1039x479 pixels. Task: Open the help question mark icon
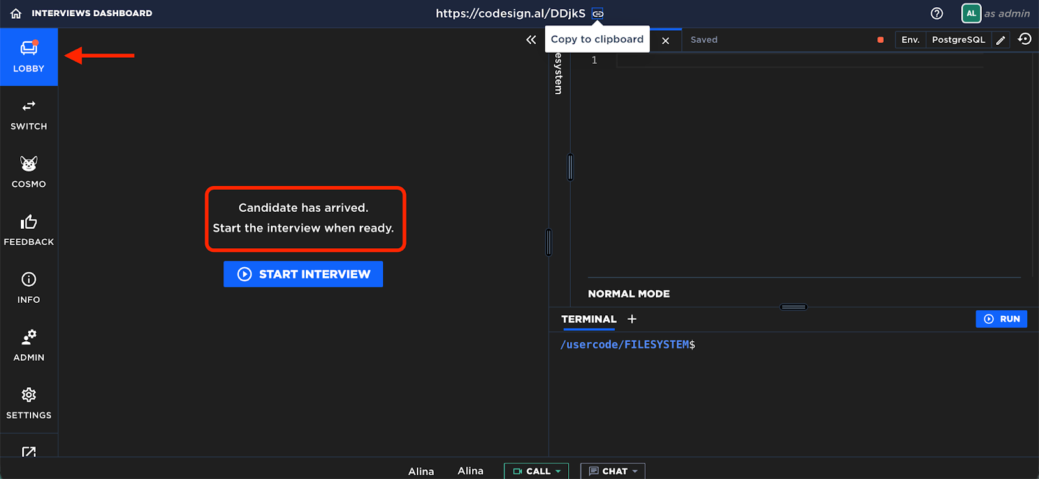(x=936, y=14)
